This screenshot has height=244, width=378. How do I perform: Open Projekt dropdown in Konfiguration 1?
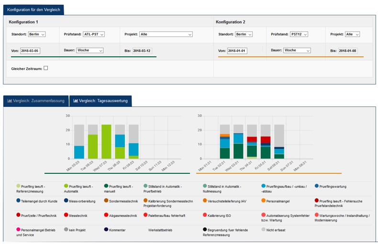(166, 34)
